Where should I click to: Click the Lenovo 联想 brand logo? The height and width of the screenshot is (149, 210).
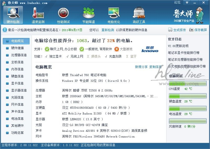coord(150,49)
